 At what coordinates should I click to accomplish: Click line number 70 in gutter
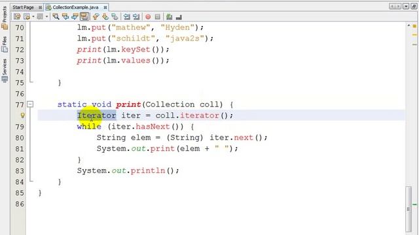point(20,27)
